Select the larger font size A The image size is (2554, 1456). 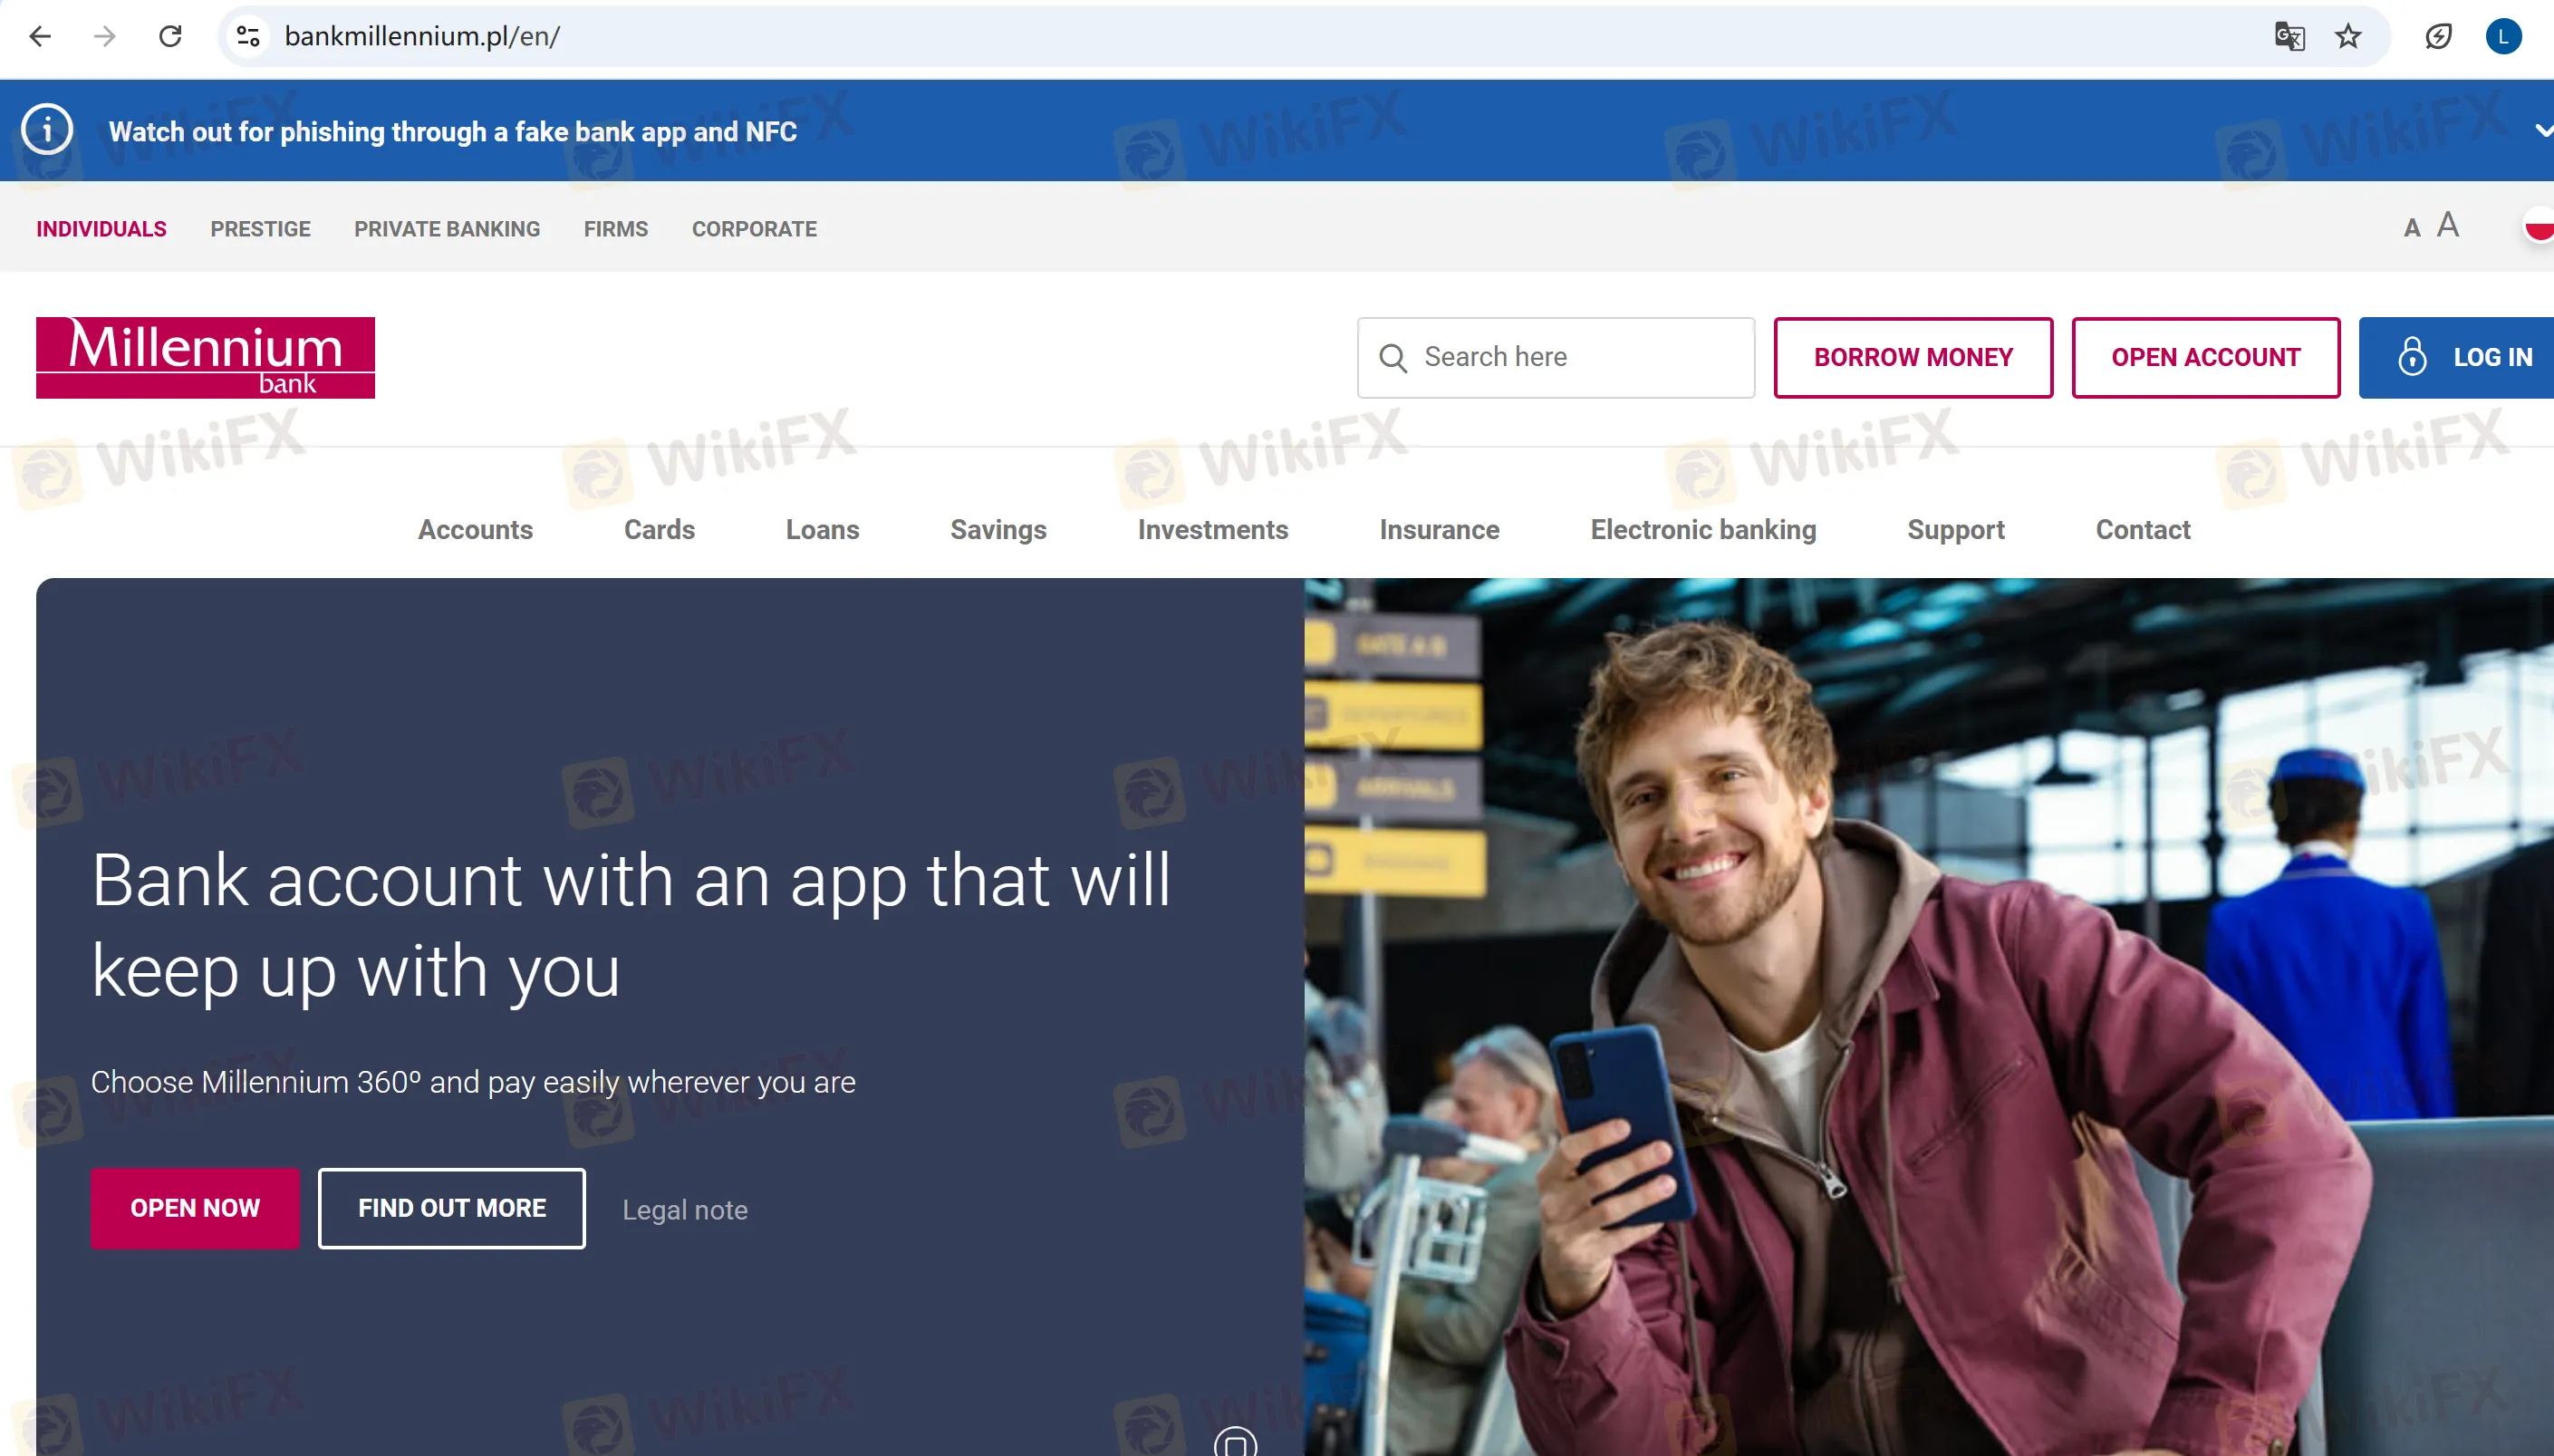pyautogui.click(x=2446, y=226)
